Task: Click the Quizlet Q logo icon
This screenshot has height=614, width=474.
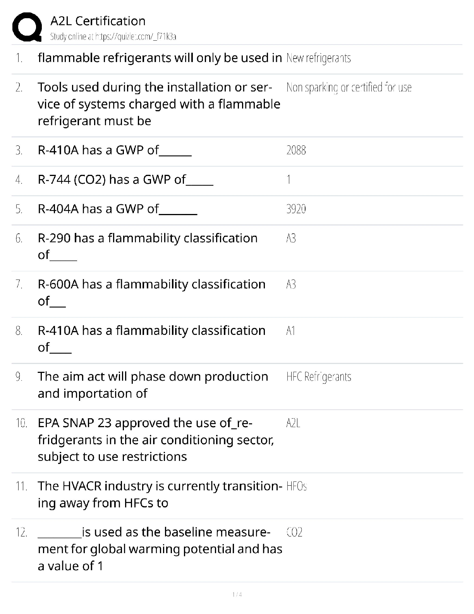Action: coord(27,27)
